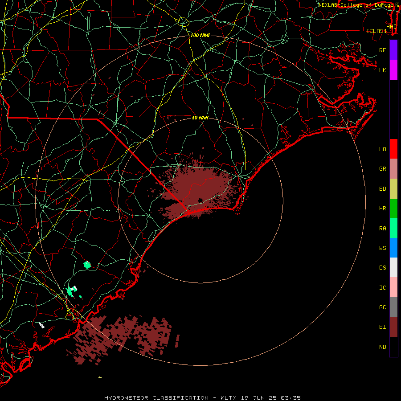The image size is (401, 401).
Task: Click the '50 NMI' range ring label
Action: 200,118
